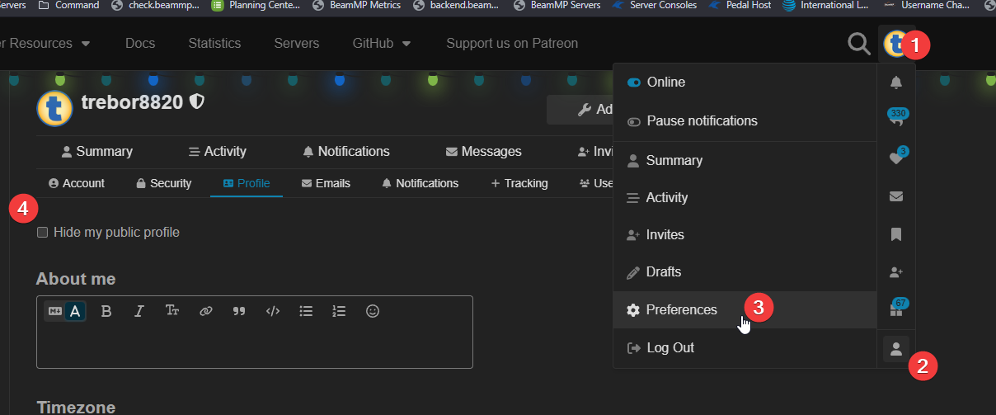Click the Bold formatting icon
Screen dimensions: 996x415
coord(106,311)
